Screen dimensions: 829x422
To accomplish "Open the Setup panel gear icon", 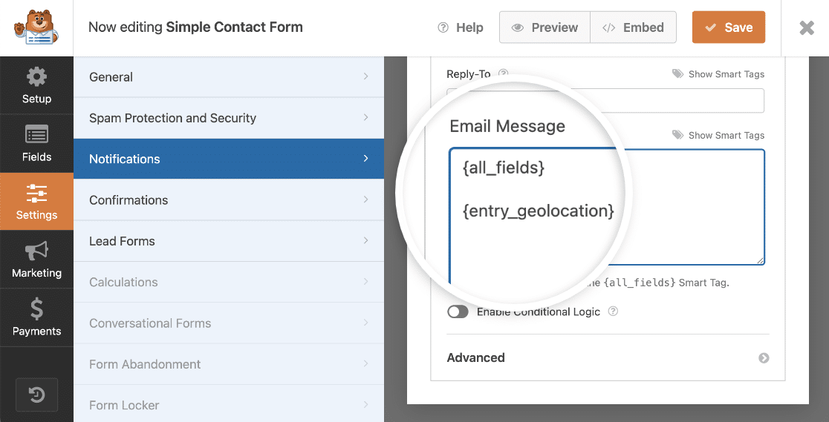I will (x=36, y=77).
